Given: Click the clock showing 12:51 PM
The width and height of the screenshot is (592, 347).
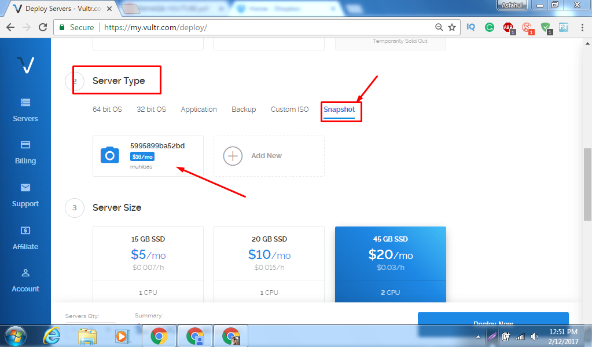Looking at the screenshot, I should [563, 337].
